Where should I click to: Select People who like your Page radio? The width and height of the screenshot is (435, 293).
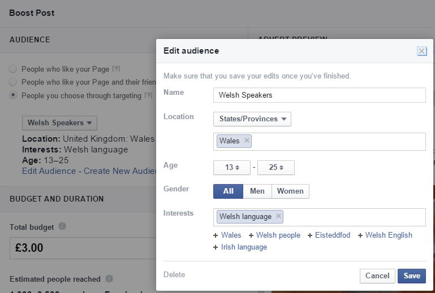(x=13, y=69)
